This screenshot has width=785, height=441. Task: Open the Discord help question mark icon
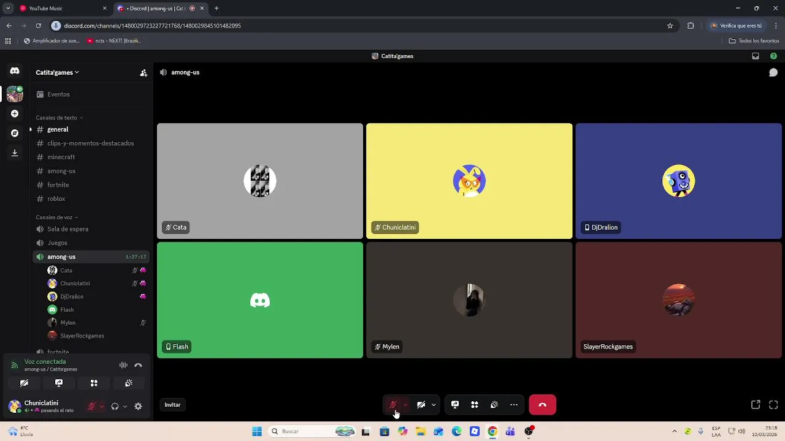point(773,56)
